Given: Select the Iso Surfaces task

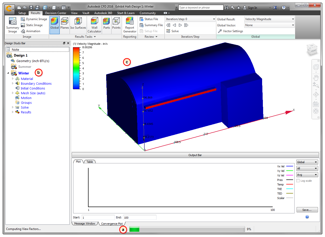Looking at the screenshot, I should click(78, 25).
